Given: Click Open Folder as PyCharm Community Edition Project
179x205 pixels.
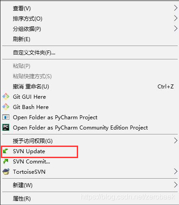Looking at the screenshot, I should click(80, 128).
